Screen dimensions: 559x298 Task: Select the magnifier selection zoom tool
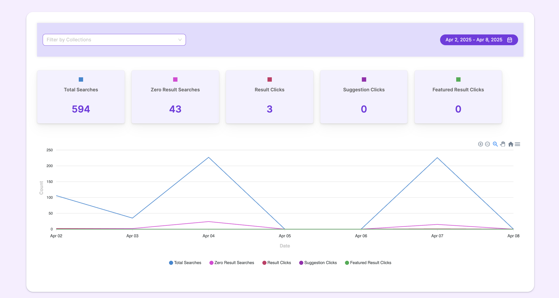click(x=495, y=144)
